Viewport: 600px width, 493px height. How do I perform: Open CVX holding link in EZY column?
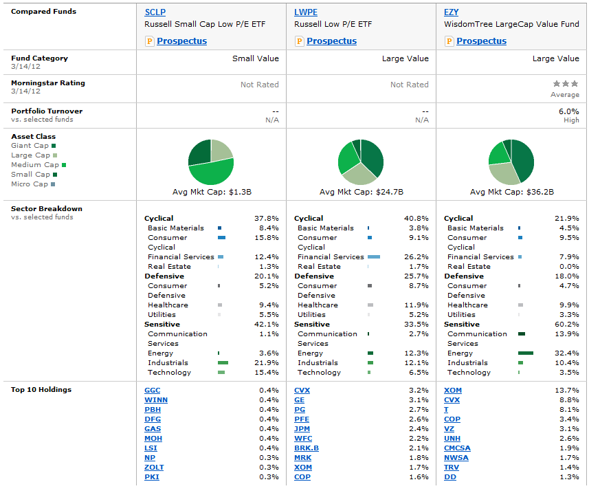[452, 400]
